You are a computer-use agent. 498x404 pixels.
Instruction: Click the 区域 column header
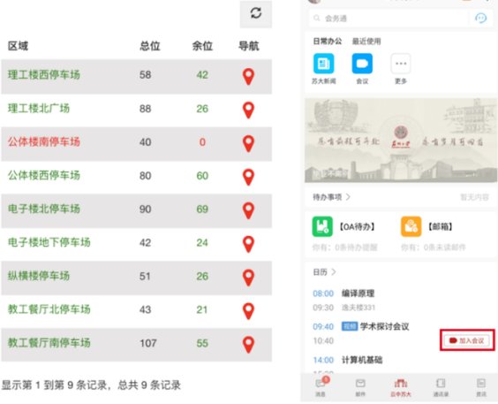point(19,46)
